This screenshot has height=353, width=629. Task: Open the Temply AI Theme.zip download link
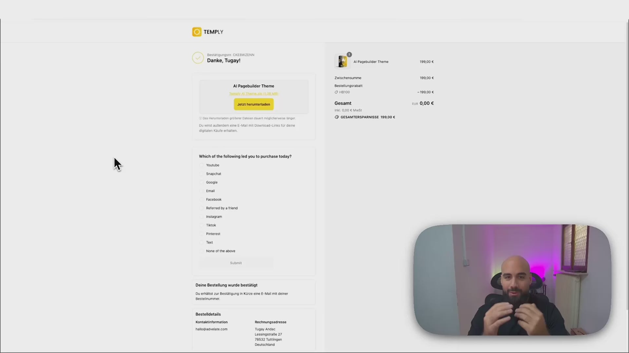(x=254, y=94)
